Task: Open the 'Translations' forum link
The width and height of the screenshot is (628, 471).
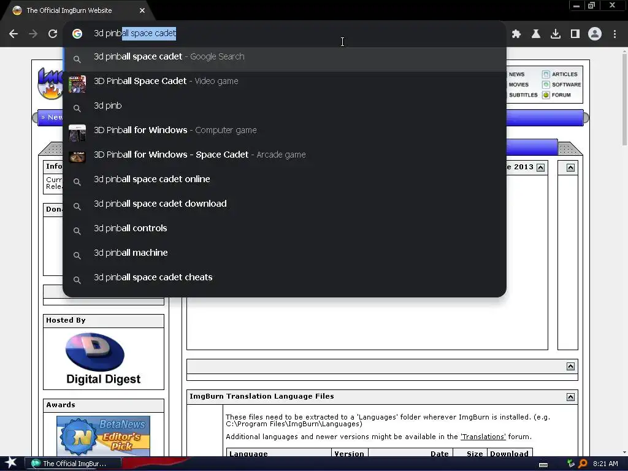Action: 483,437
